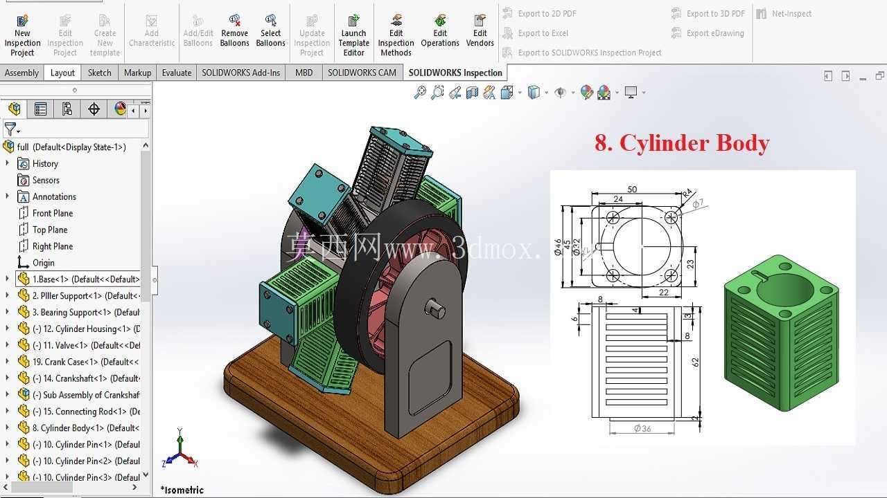Click Previous View icon

(455, 93)
